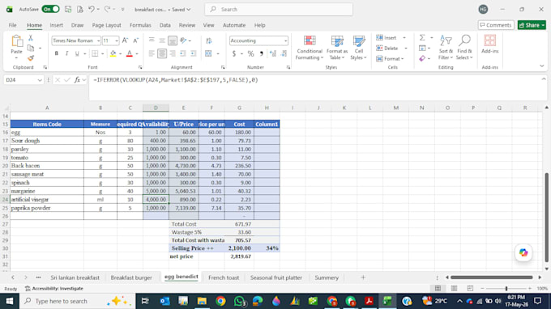Open the Format cells dropdown
Image resolution: width=551 pixels, height=309 pixels.
click(x=390, y=58)
